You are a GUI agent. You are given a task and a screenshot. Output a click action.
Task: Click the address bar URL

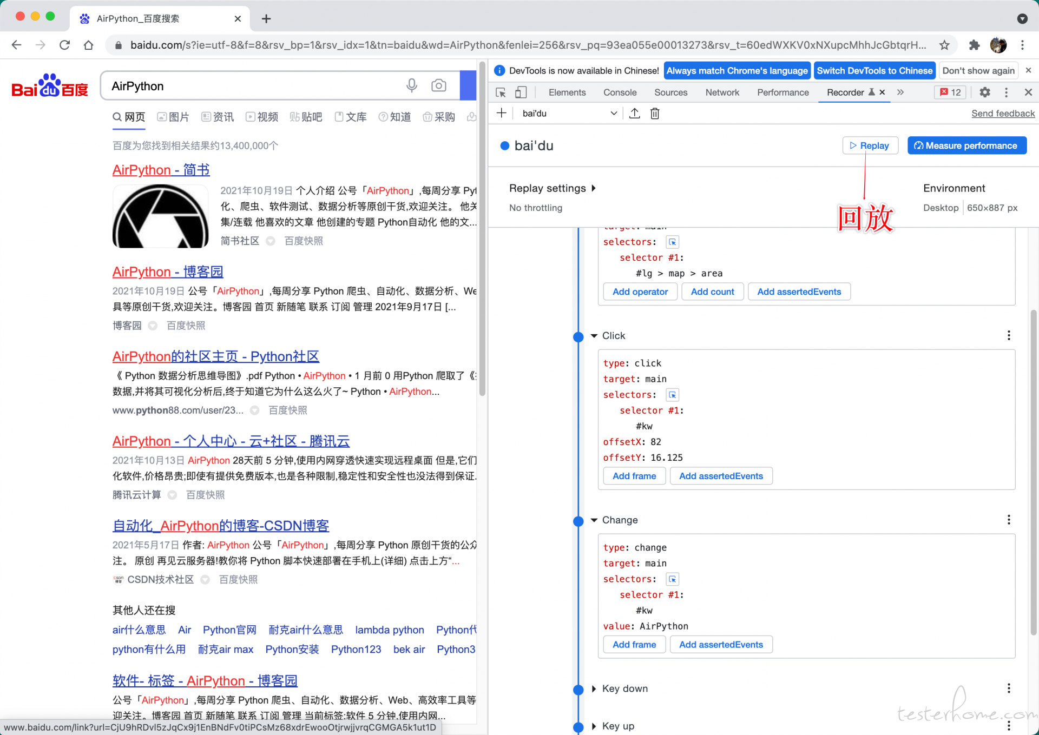point(528,45)
